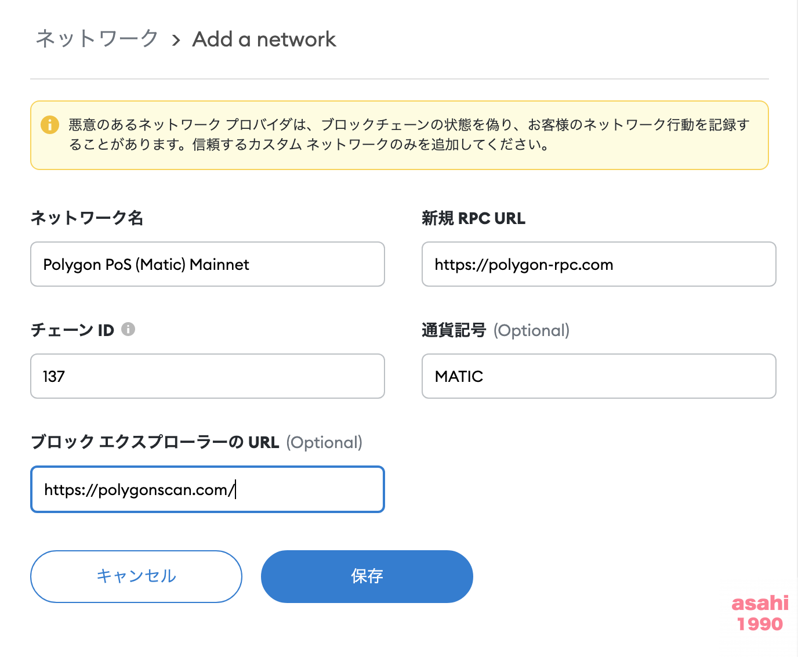The image size is (798, 657).
Task: Click the info icon beside チェーン ID
Action: [128, 329]
